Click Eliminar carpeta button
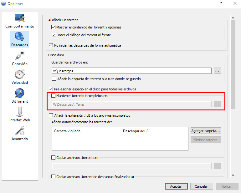The height and width of the screenshot is (193, 241). tap(206, 140)
